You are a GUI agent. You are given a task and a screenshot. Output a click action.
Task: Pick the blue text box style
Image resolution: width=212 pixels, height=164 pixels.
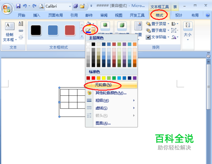[53, 30]
